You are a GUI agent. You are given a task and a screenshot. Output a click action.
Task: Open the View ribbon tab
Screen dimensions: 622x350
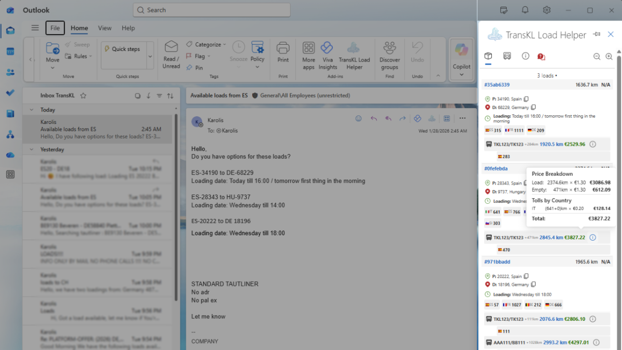click(104, 28)
